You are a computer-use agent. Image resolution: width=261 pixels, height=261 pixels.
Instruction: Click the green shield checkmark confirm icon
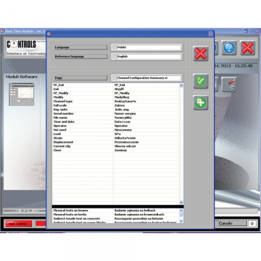pyautogui.click(x=201, y=81)
